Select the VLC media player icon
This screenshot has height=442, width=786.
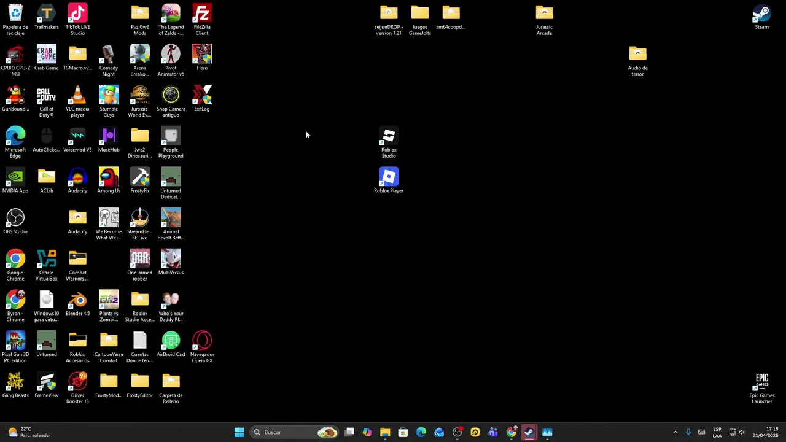[77, 102]
